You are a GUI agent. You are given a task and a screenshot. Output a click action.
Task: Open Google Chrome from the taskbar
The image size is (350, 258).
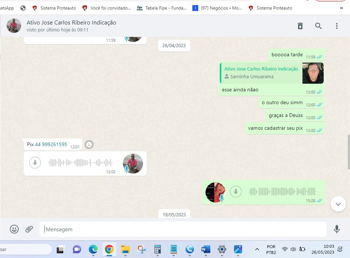109,250
